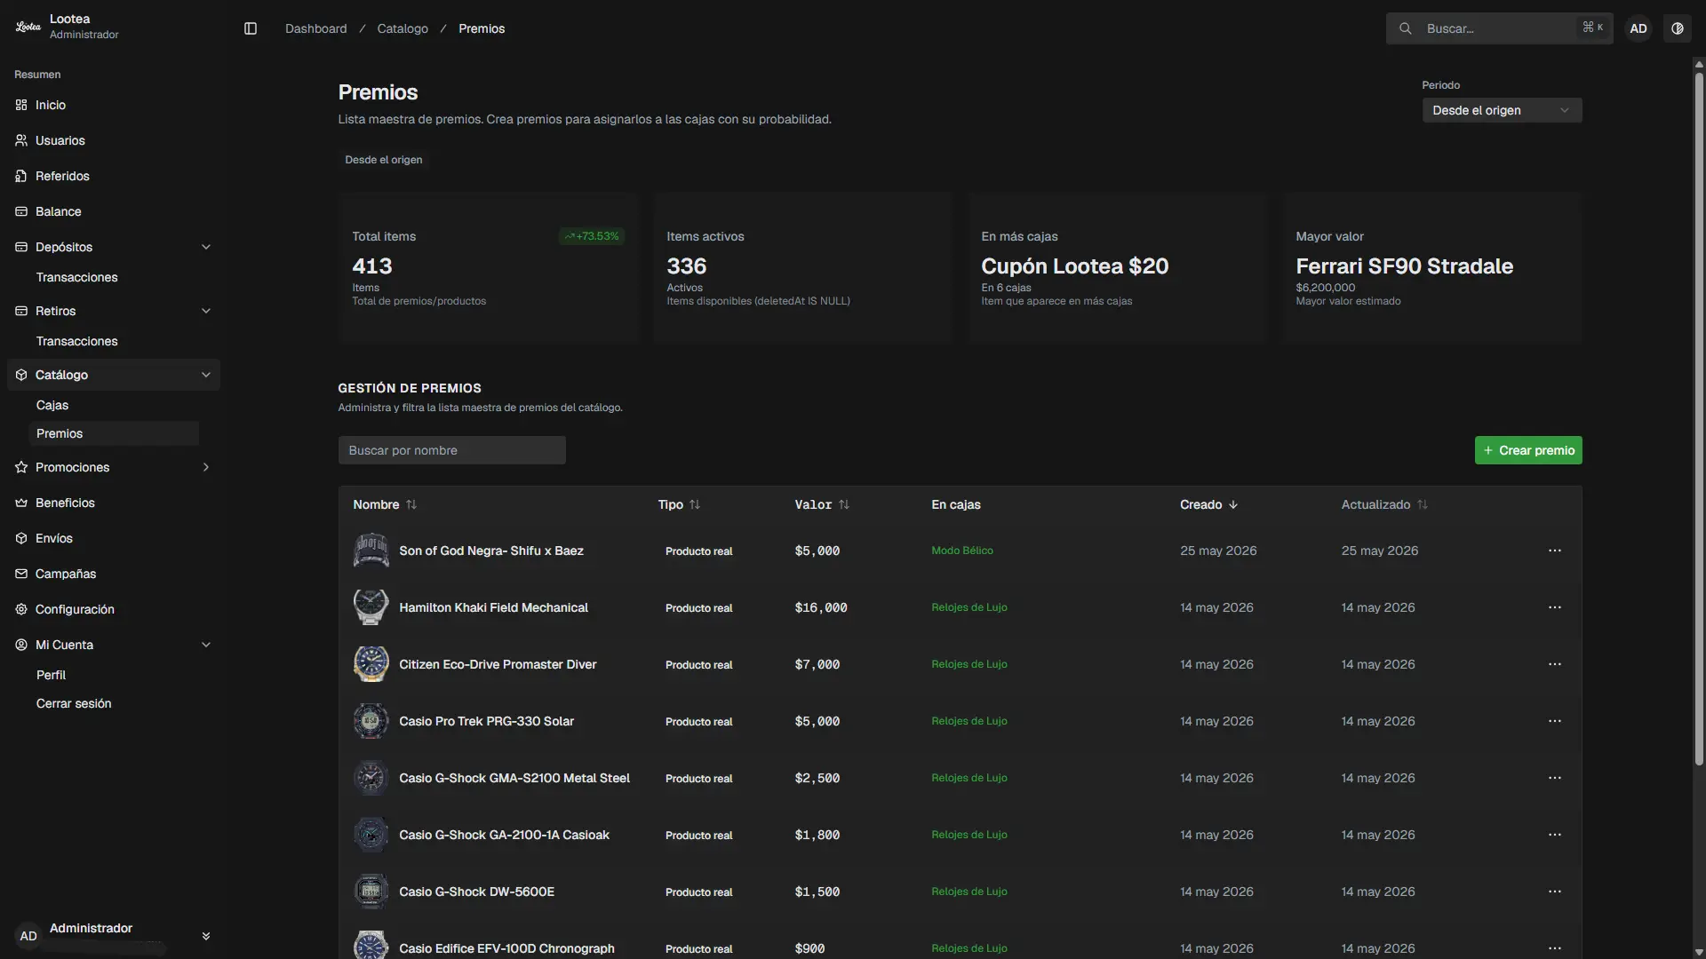Click the Casio Pro Trek watch thumbnail
This screenshot has width=1706, height=959.
click(371, 721)
